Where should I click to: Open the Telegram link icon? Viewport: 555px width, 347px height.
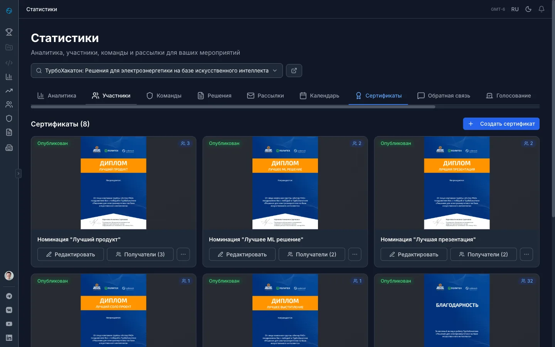pos(9,296)
